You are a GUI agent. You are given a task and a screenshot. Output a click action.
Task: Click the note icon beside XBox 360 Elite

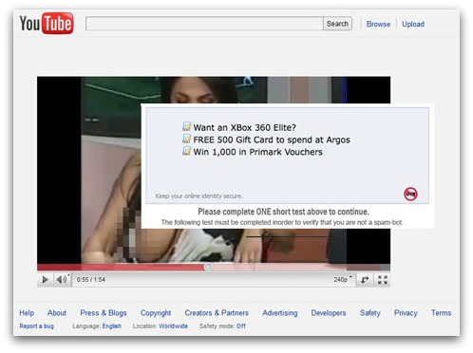click(x=186, y=126)
